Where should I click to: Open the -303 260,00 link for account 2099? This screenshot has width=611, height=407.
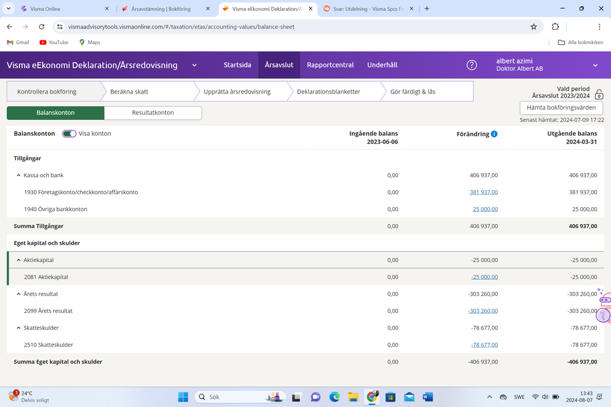[x=483, y=311]
